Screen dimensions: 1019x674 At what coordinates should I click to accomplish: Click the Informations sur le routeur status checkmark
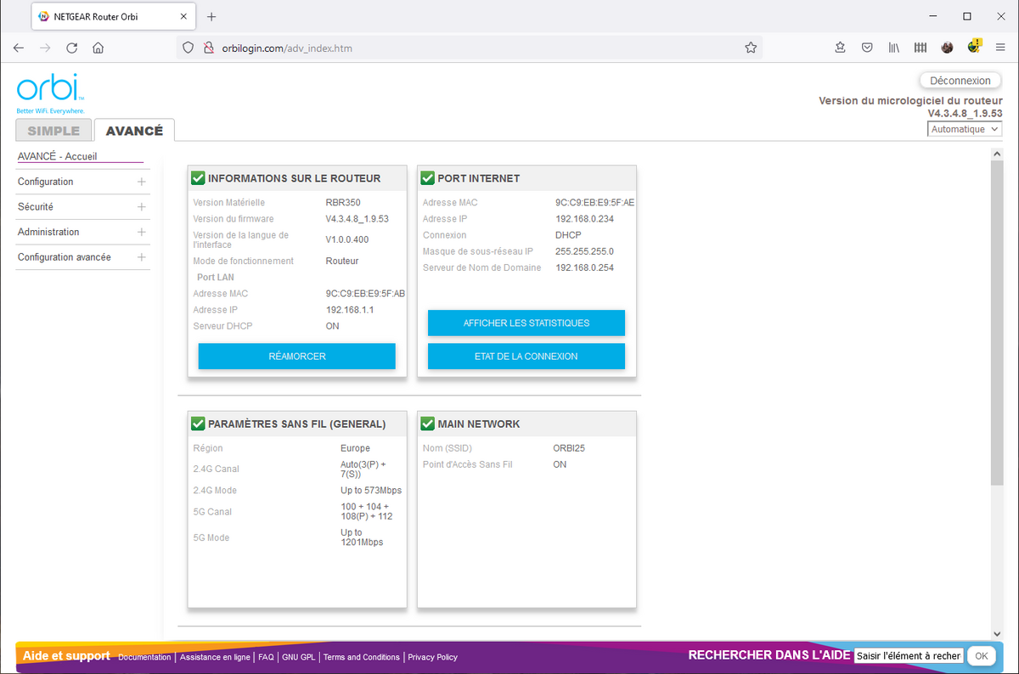point(198,178)
